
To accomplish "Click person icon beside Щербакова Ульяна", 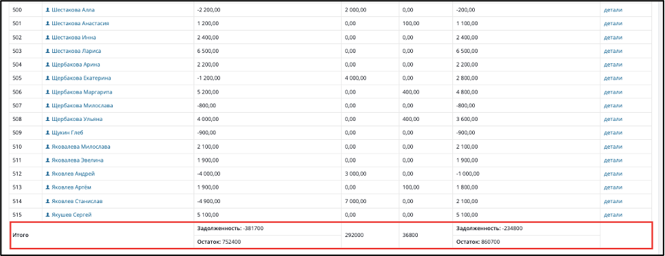I will [x=48, y=119].
